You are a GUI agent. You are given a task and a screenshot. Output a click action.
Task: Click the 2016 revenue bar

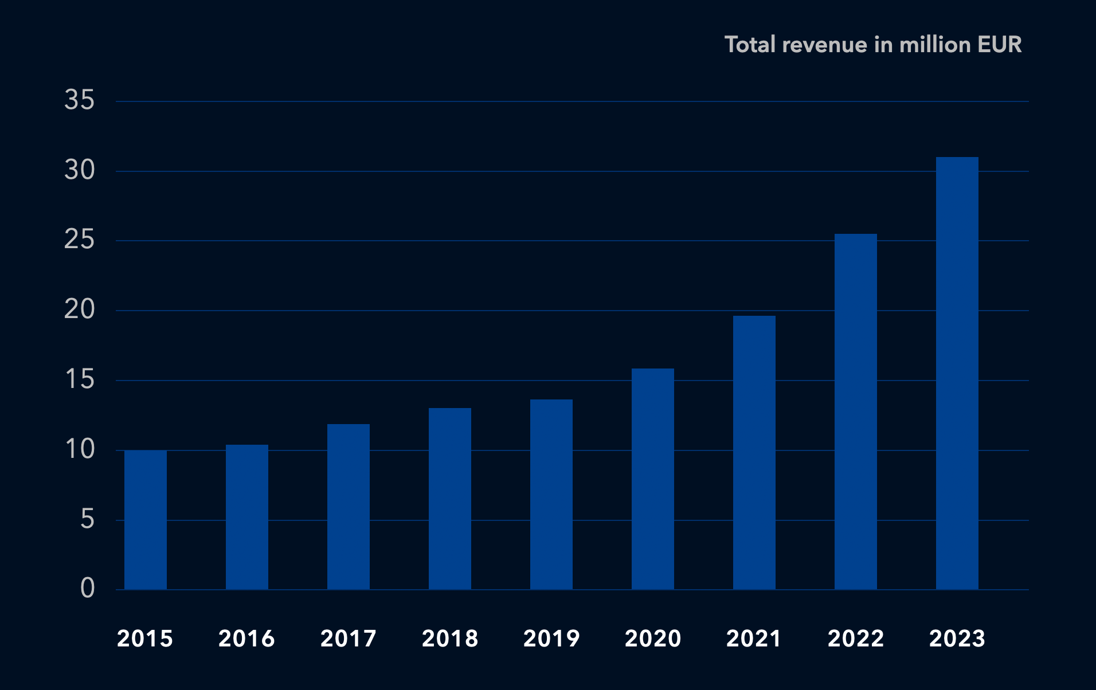[x=247, y=517]
